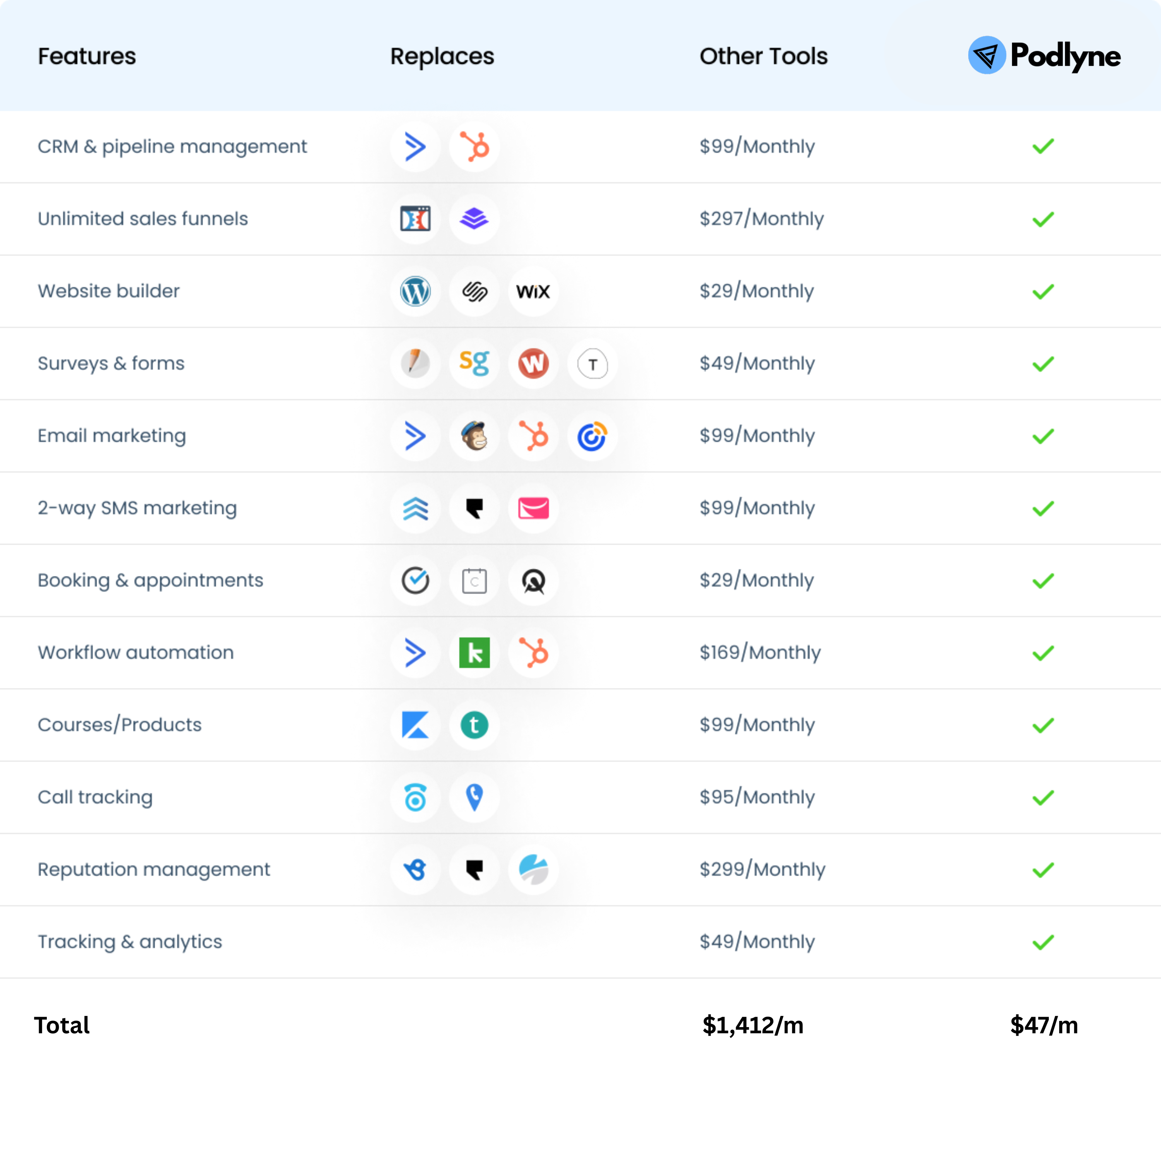Viewport: 1161px width, 1161px height.
Task: Click the 'Other Tools' column header
Action: [x=763, y=56]
